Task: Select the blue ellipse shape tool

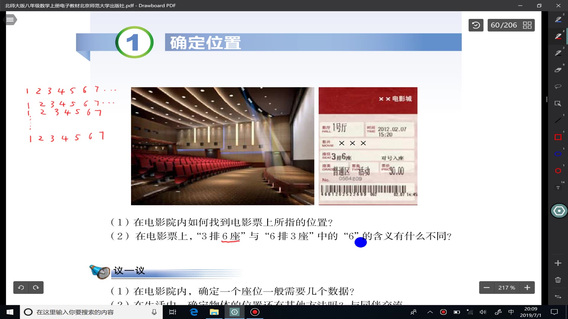Action: pyautogui.click(x=558, y=154)
